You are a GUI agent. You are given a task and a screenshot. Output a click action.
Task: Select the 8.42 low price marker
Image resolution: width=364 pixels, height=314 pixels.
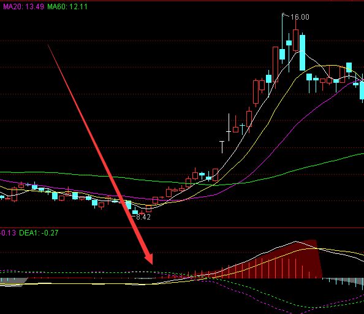[143, 217]
